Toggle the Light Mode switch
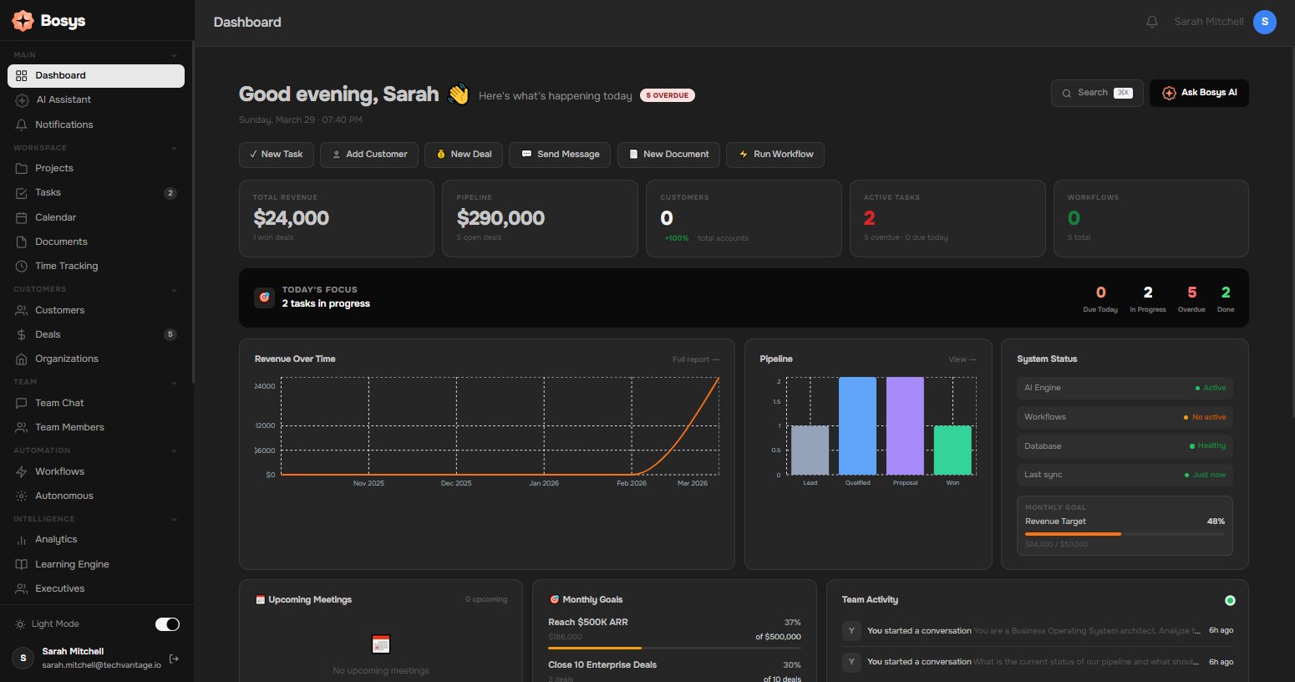Image resolution: width=1295 pixels, height=682 pixels. (x=167, y=624)
